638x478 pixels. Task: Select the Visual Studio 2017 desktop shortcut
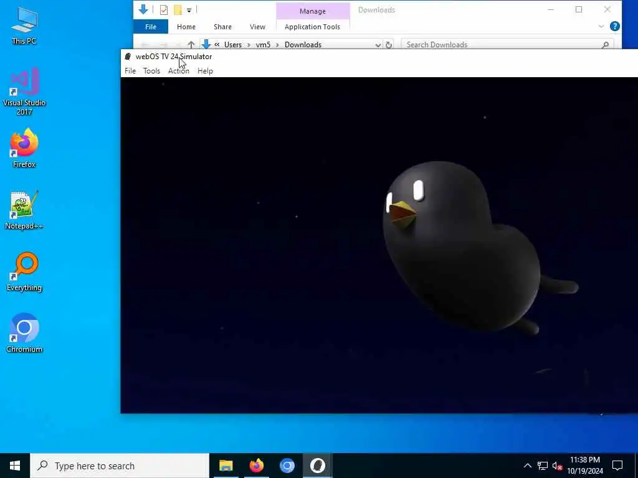[x=24, y=91]
